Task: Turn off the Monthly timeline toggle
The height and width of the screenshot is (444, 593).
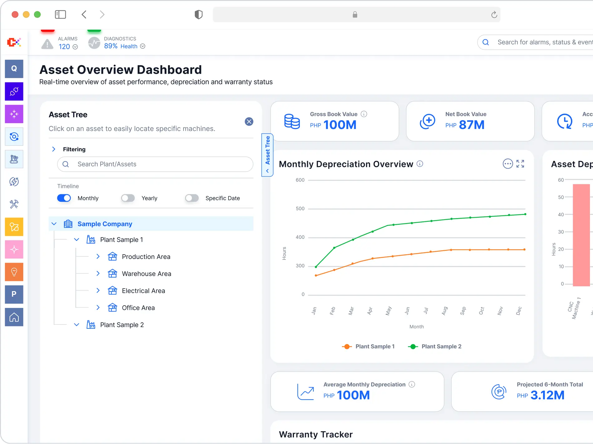Action: point(64,198)
